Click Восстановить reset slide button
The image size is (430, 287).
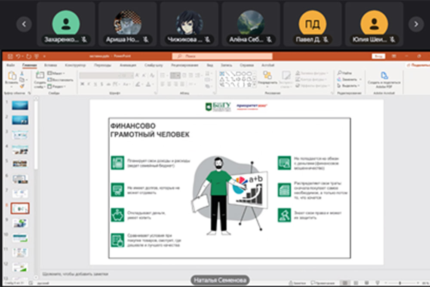tap(60, 80)
